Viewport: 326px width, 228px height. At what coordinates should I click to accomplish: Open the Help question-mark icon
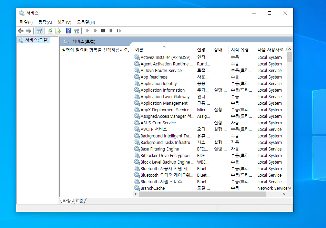click(x=68, y=31)
